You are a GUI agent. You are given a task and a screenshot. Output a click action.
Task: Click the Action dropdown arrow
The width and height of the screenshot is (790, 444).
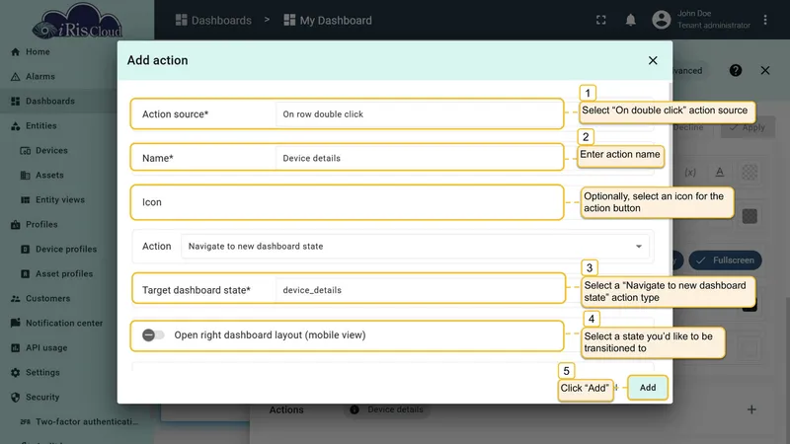638,246
